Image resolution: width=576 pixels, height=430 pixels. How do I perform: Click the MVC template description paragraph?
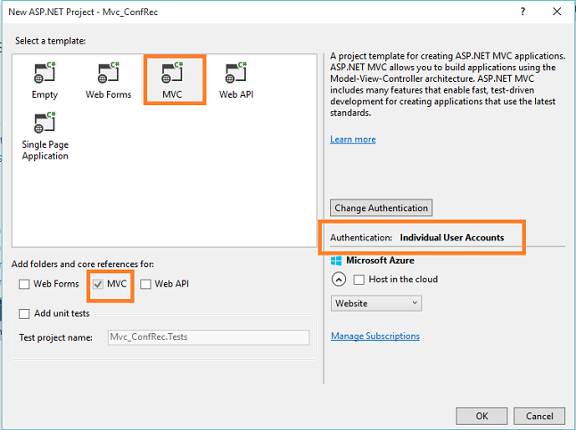448,85
